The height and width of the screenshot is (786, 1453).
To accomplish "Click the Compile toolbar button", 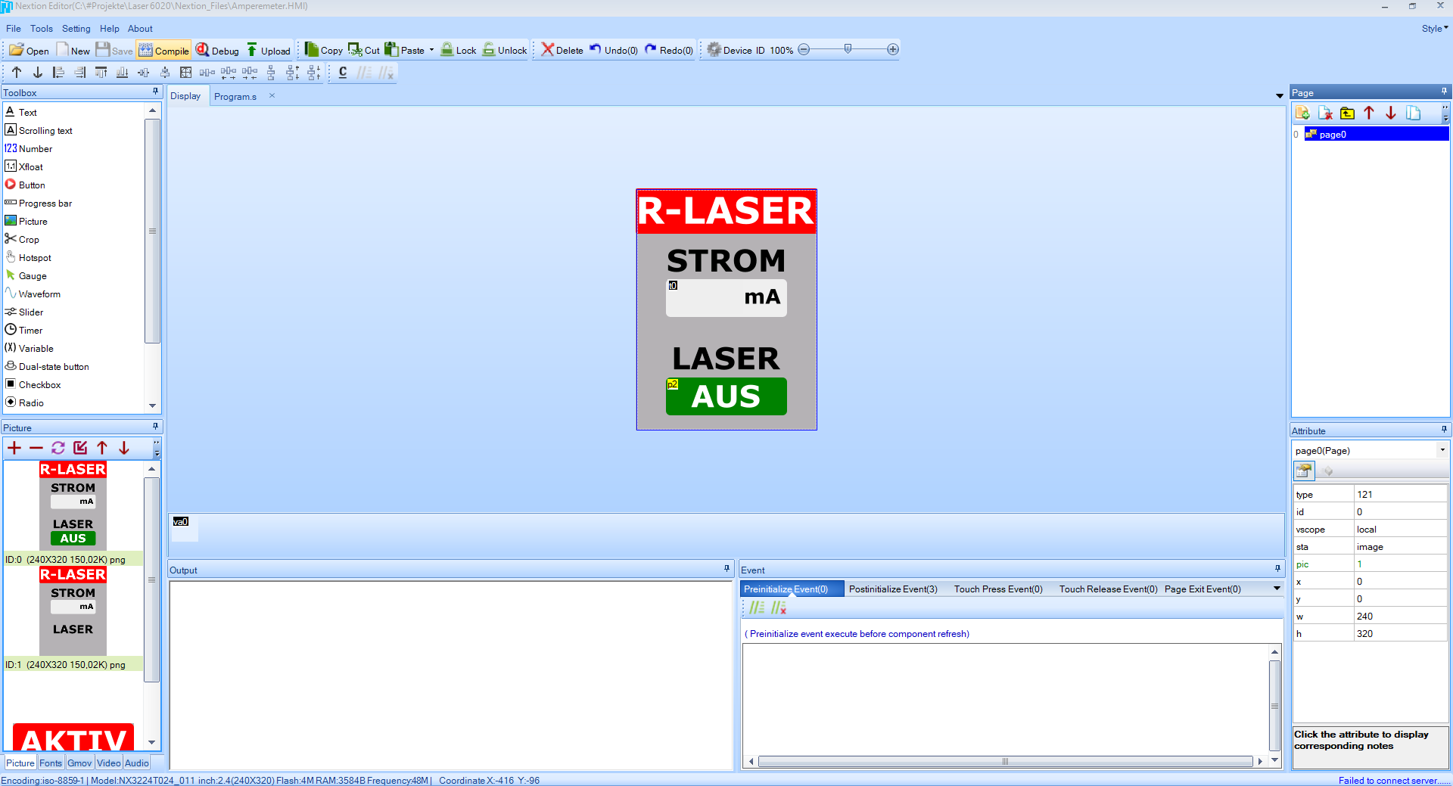I will (x=164, y=51).
